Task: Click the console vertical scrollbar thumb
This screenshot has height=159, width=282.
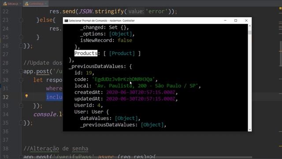Action: point(250,32)
